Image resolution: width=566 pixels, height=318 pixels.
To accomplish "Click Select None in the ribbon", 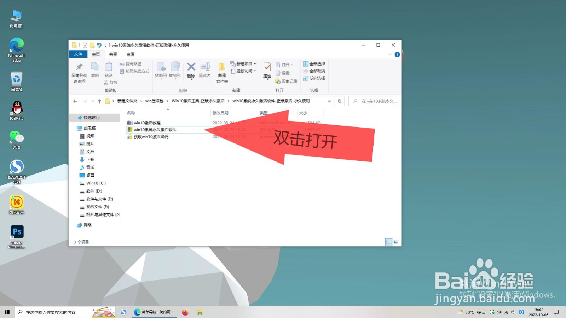I will tap(314, 71).
